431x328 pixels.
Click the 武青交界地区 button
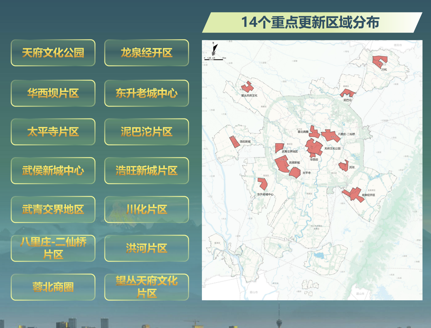pyautogui.click(x=53, y=210)
